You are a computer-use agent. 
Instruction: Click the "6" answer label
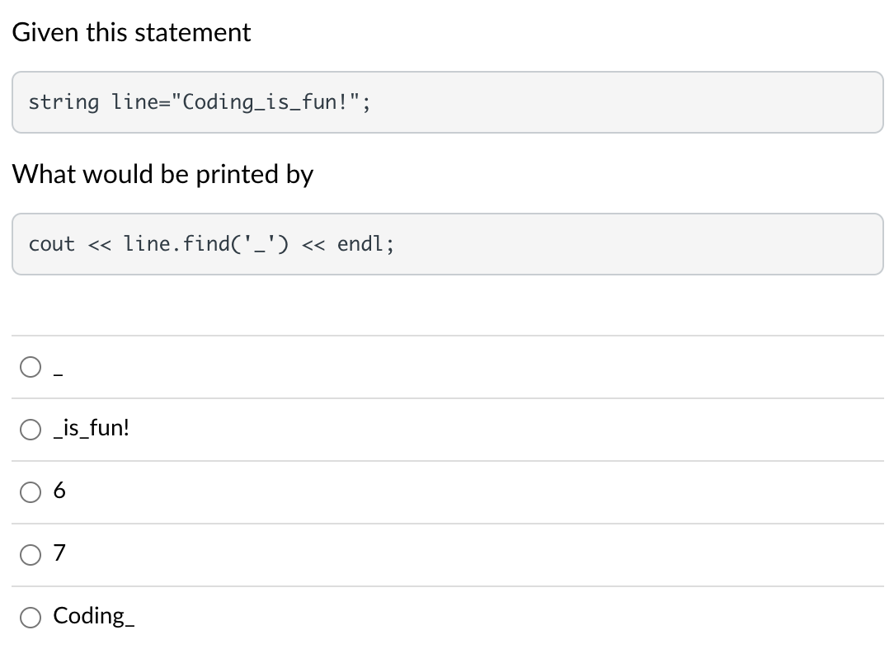point(59,491)
